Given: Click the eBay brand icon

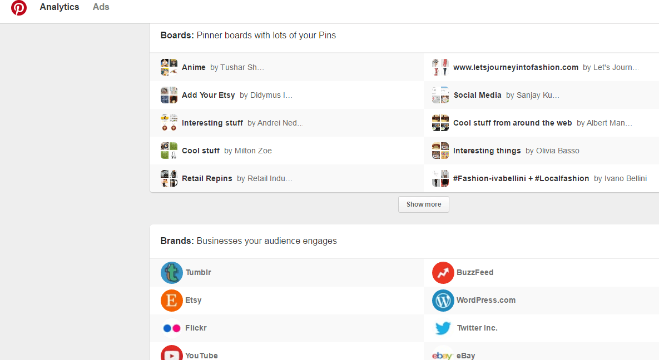Looking at the screenshot, I should pyautogui.click(x=443, y=356).
